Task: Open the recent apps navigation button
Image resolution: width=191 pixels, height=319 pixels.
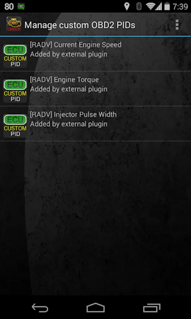Action: 152,308
